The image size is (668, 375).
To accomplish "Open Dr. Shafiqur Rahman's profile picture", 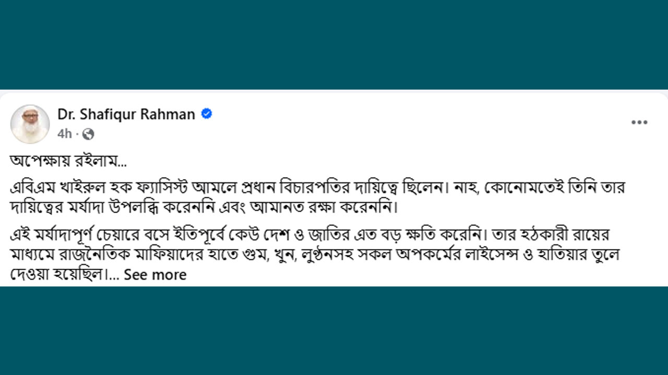I will point(30,124).
